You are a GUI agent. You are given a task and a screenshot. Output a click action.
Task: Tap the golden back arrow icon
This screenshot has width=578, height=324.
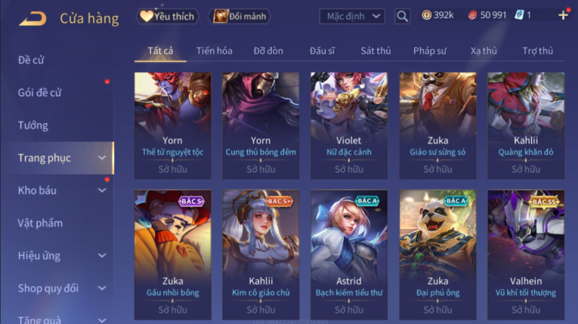32,18
